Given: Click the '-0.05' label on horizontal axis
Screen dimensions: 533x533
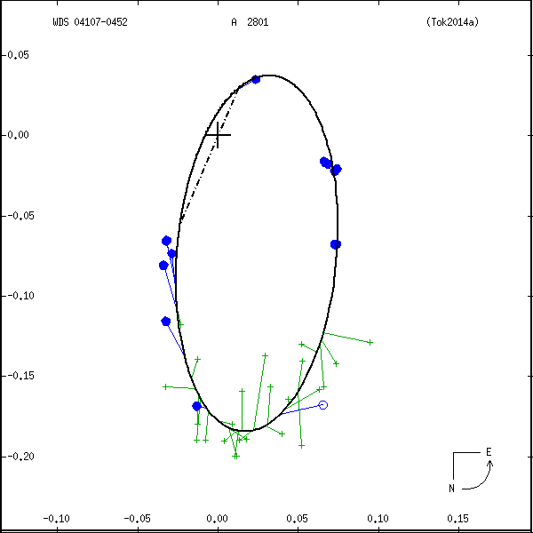Looking at the screenshot, I should pyautogui.click(x=137, y=519).
